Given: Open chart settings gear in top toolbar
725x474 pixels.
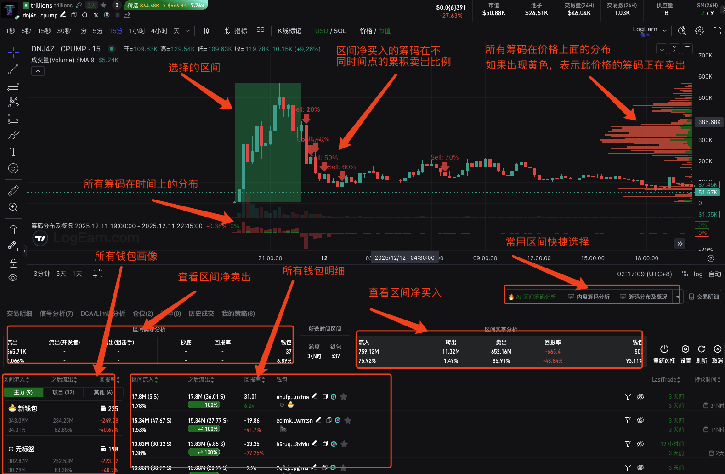Looking at the screenshot, I should pos(699,31).
